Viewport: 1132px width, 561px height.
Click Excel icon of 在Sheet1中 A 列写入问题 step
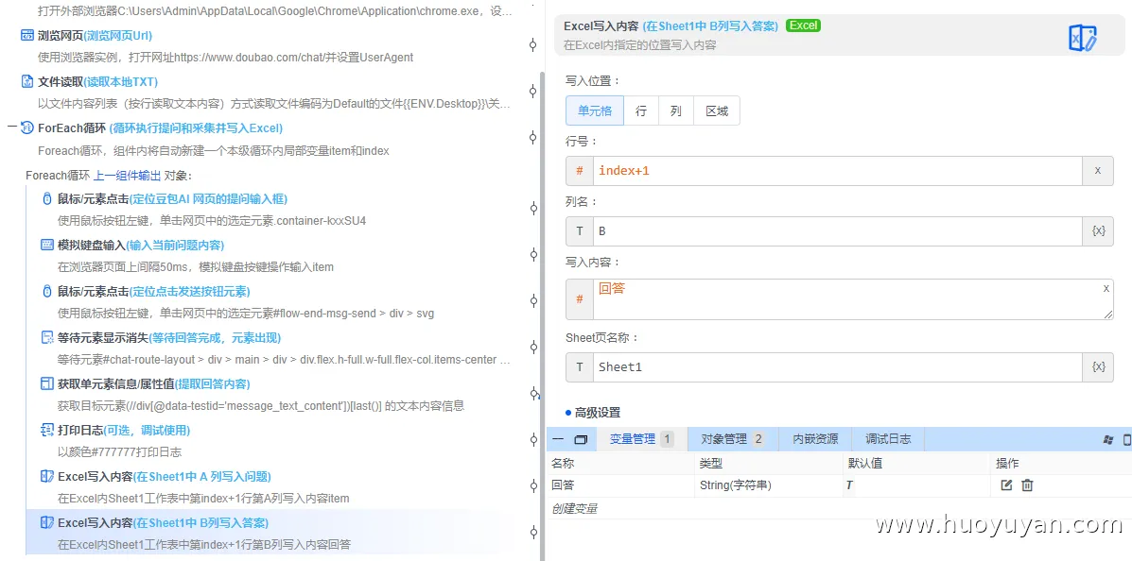(x=47, y=476)
